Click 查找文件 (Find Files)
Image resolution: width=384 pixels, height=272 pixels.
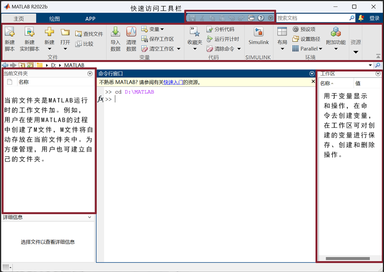(89, 34)
